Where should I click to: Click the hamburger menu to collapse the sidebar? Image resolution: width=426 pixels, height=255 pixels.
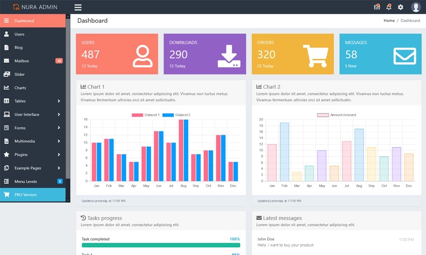tap(78, 7)
